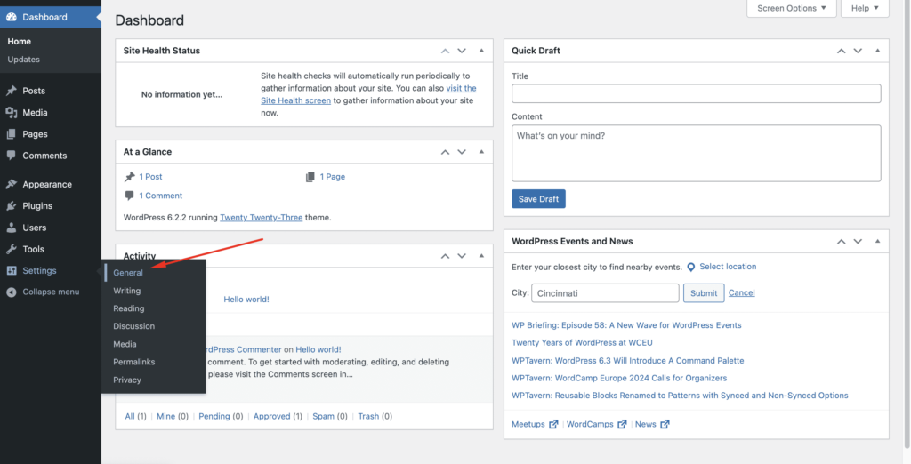This screenshot has height=464, width=911.
Task: Move WordPress Events and News panel up
Action: click(x=841, y=241)
